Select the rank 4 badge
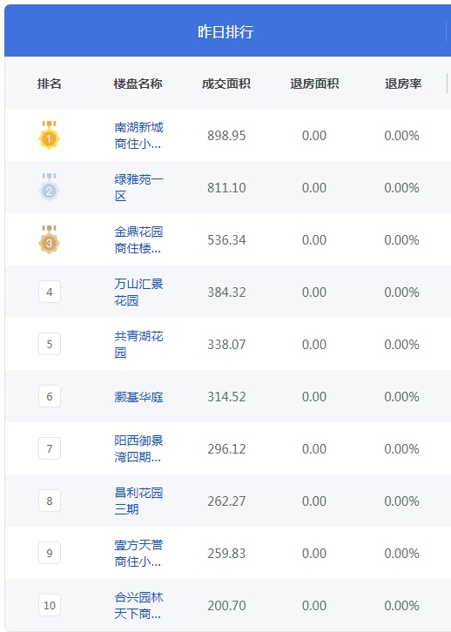 (x=50, y=292)
